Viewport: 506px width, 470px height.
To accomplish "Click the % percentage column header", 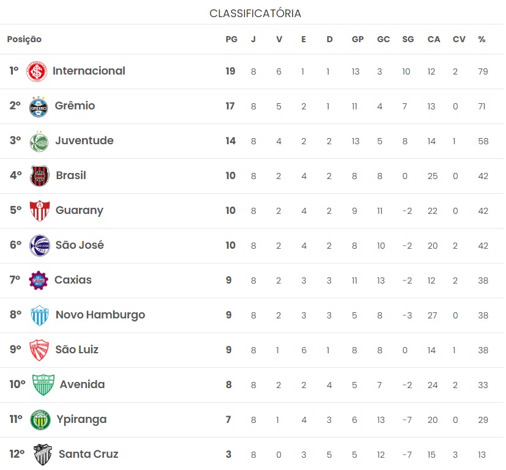I will 482,39.
